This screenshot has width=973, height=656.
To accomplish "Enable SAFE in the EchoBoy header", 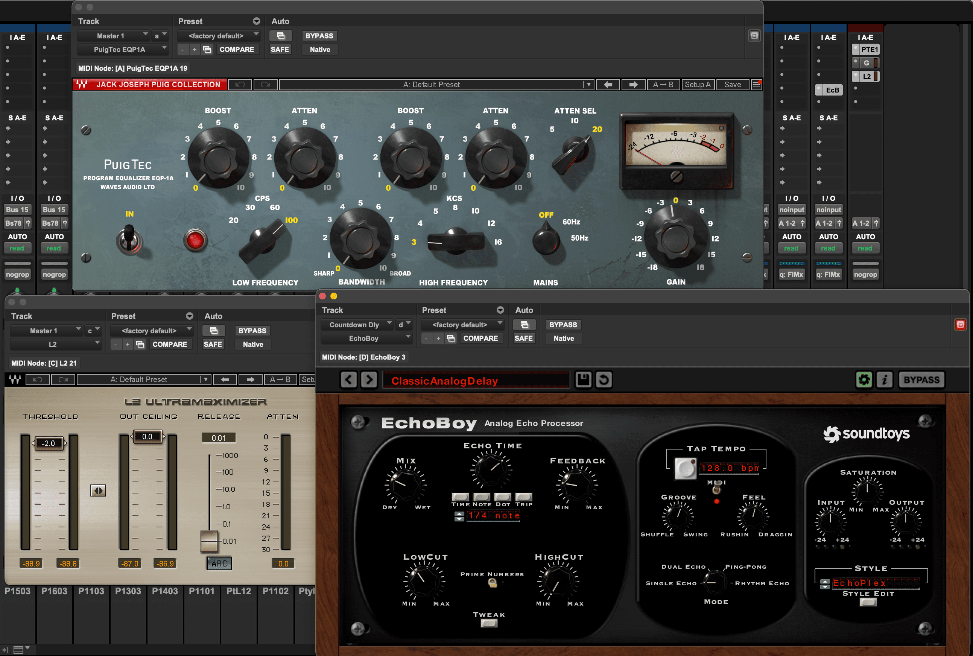I will pyautogui.click(x=523, y=338).
